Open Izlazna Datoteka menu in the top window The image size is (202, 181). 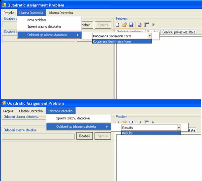pyautogui.click(x=61, y=13)
